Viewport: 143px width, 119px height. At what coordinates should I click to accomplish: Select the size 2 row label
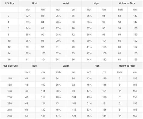[8, 16]
